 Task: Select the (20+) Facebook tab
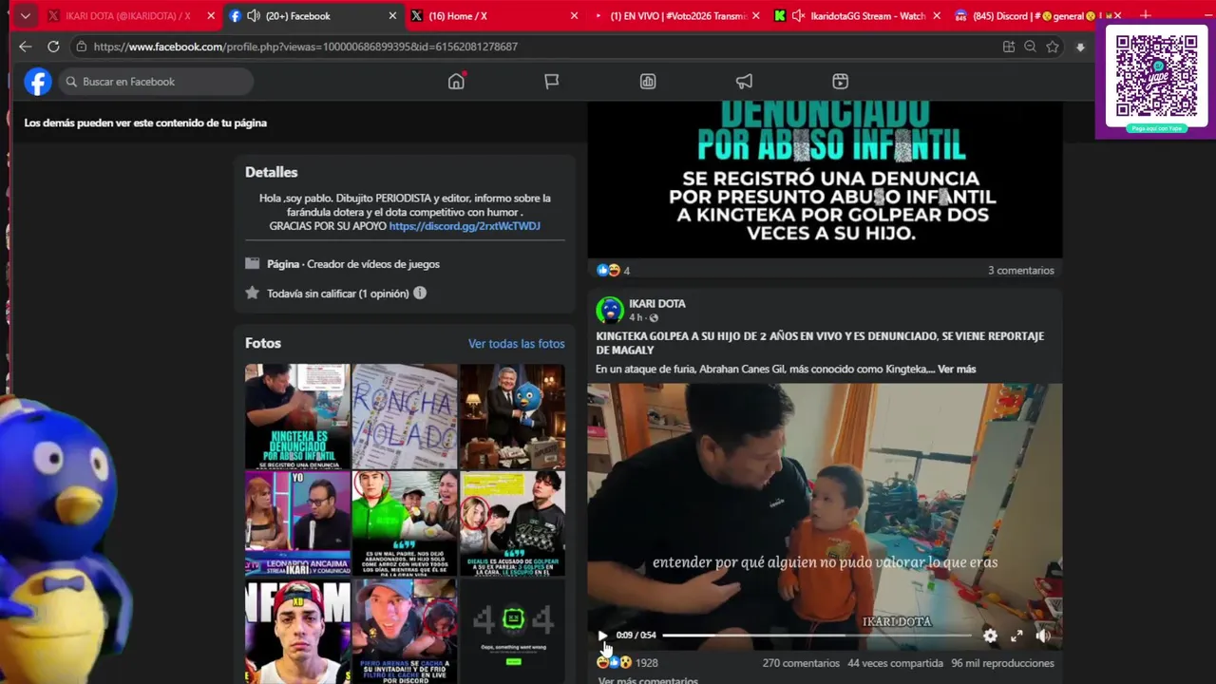(298, 16)
